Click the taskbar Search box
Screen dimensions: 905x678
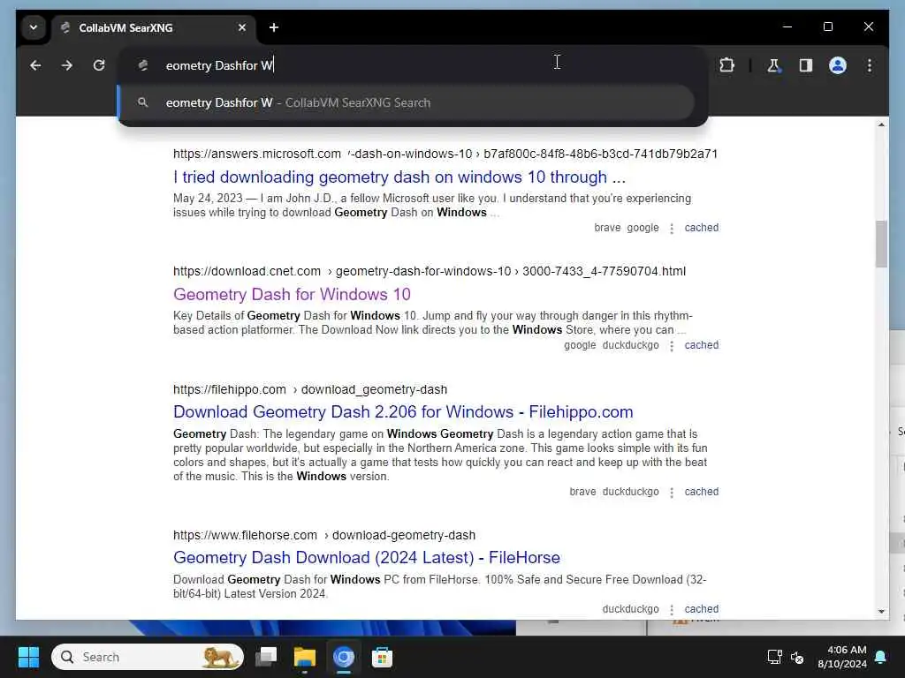pos(148,657)
